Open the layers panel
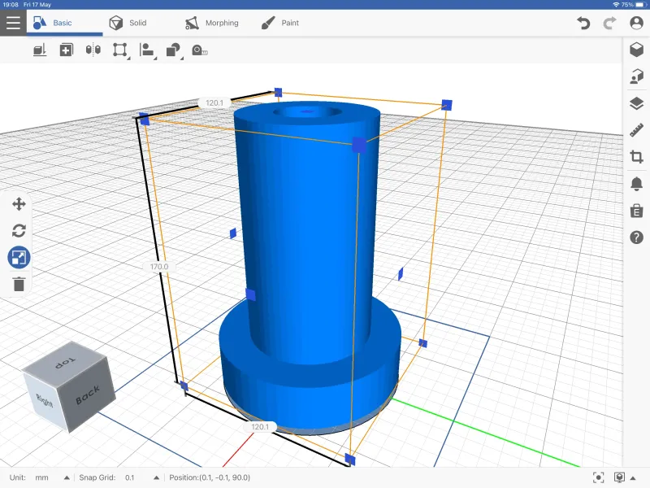650x488 pixels. pos(636,103)
